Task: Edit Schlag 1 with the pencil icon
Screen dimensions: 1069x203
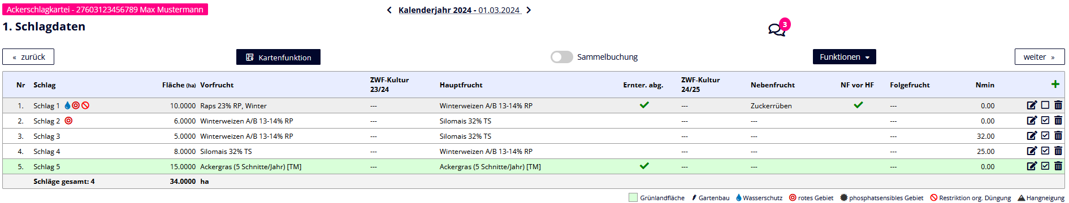Action: [1032, 105]
